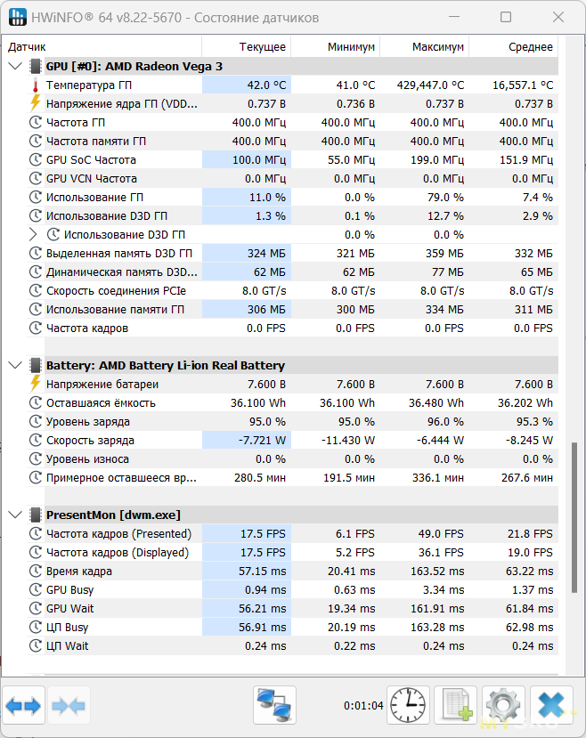Image resolution: width=586 pixels, height=738 pixels.
Task: Select the Частота памяти ГП row
Action: point(292,142)
